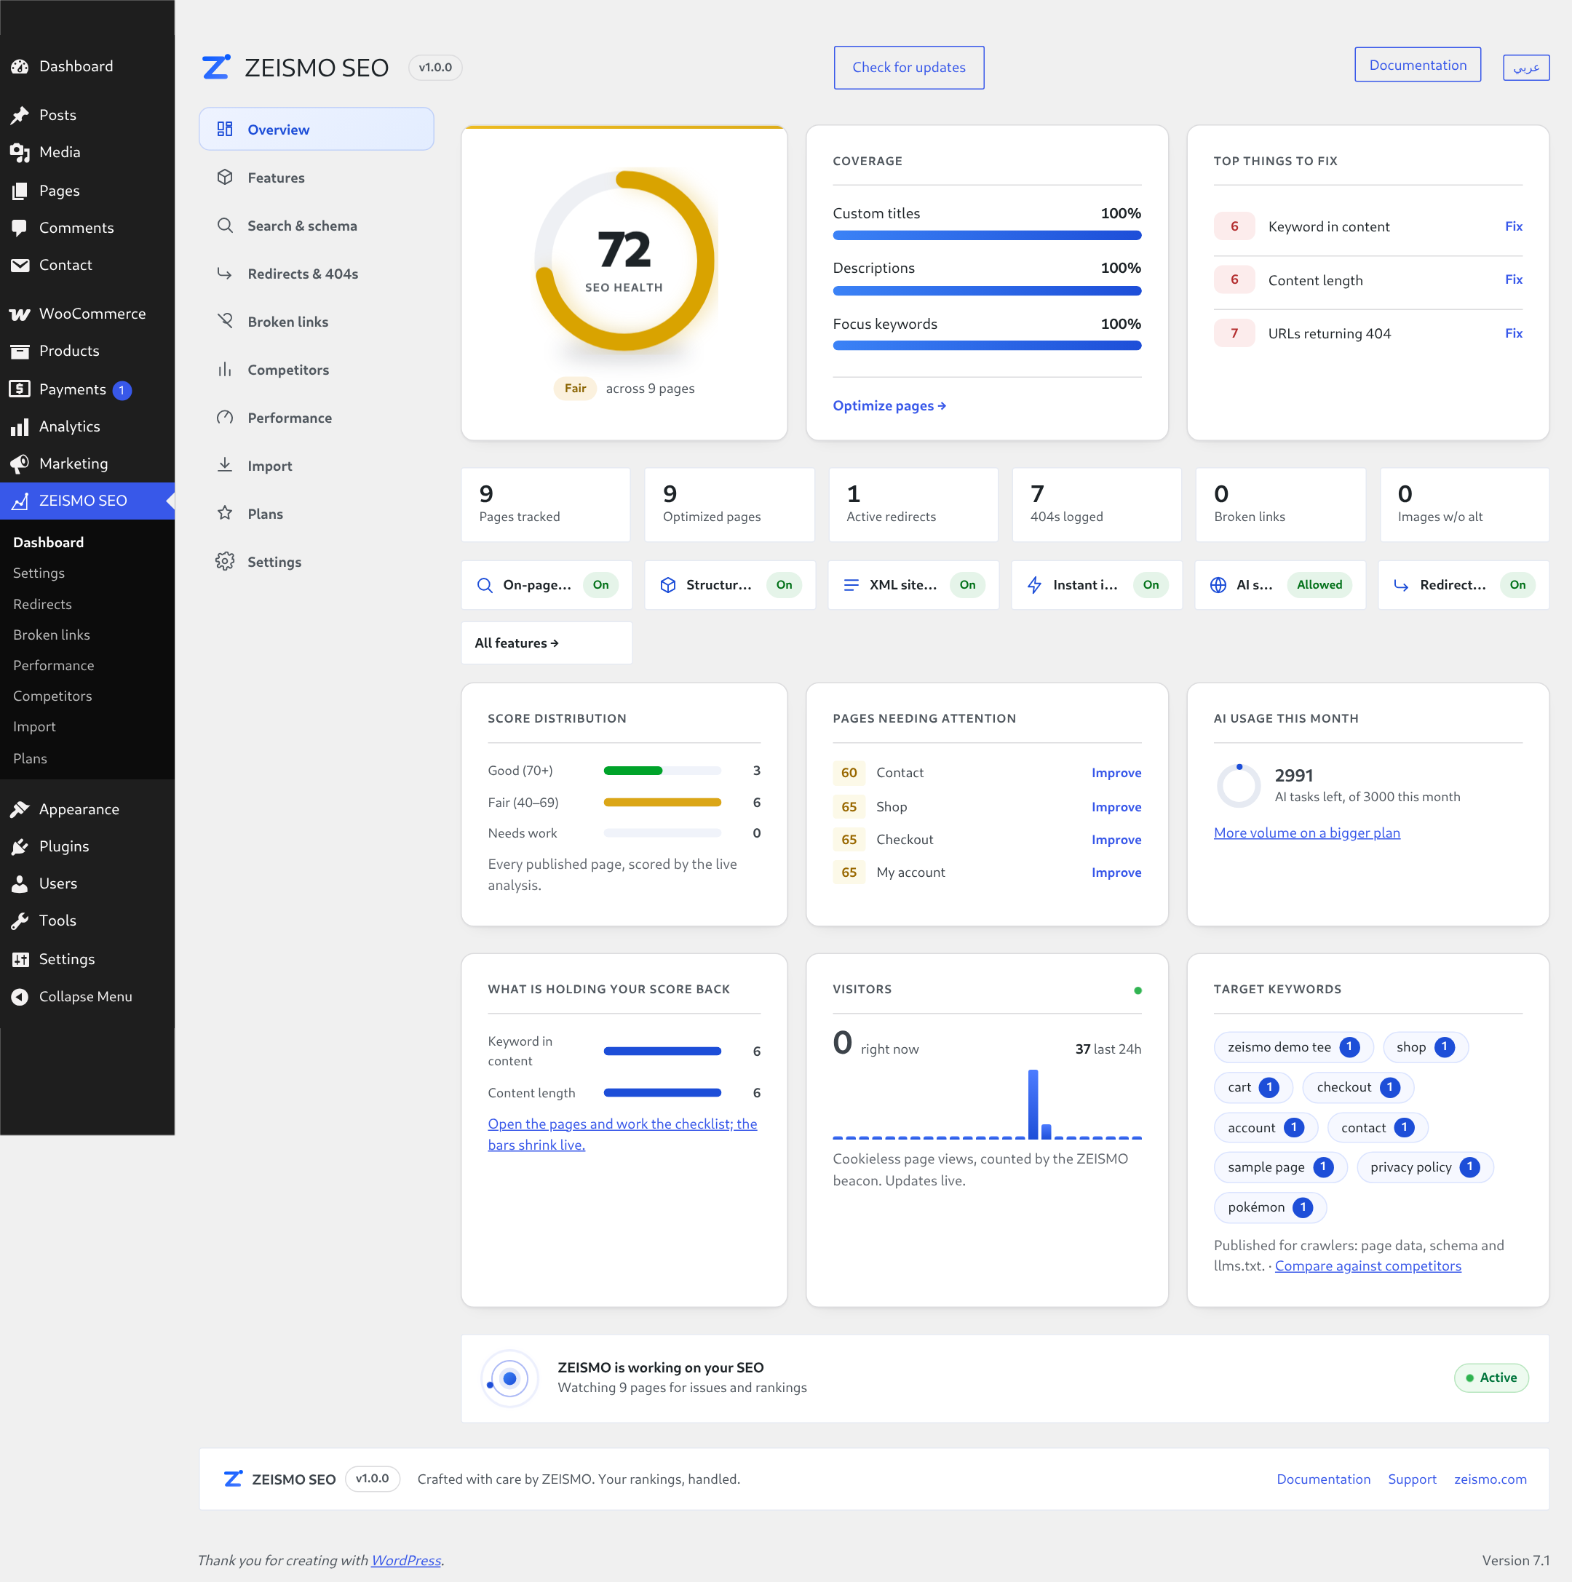The height and width of the screenshot is (1582, 1572).
Task: Switch to Arabic language button
Action: (1526, 67)
